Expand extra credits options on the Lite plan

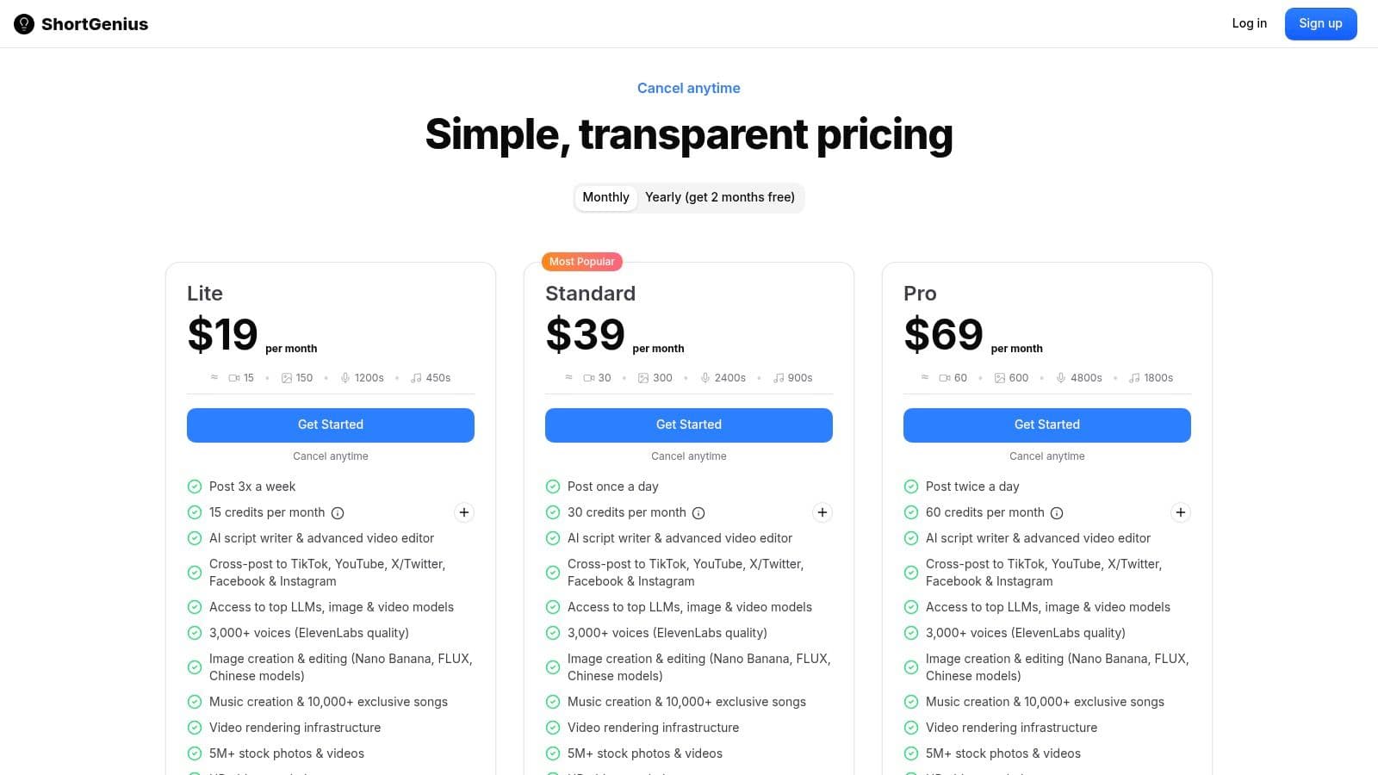(x=464, y=512)
